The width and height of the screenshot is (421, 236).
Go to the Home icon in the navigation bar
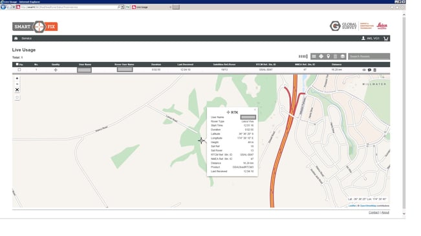pyautogui.click(x=16, y=38)
